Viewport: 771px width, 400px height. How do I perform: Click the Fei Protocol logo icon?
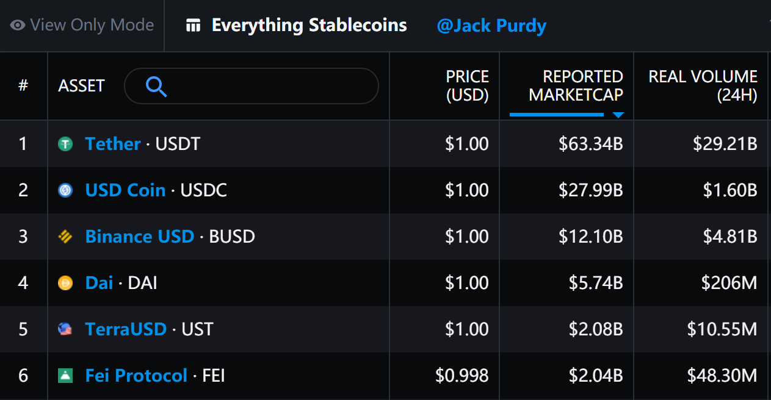coord(65,376)
